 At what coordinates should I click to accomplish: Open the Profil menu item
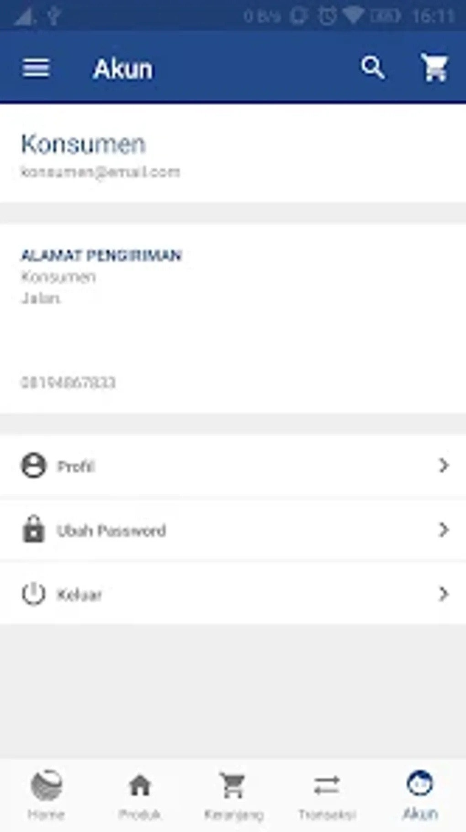[76, 467]
